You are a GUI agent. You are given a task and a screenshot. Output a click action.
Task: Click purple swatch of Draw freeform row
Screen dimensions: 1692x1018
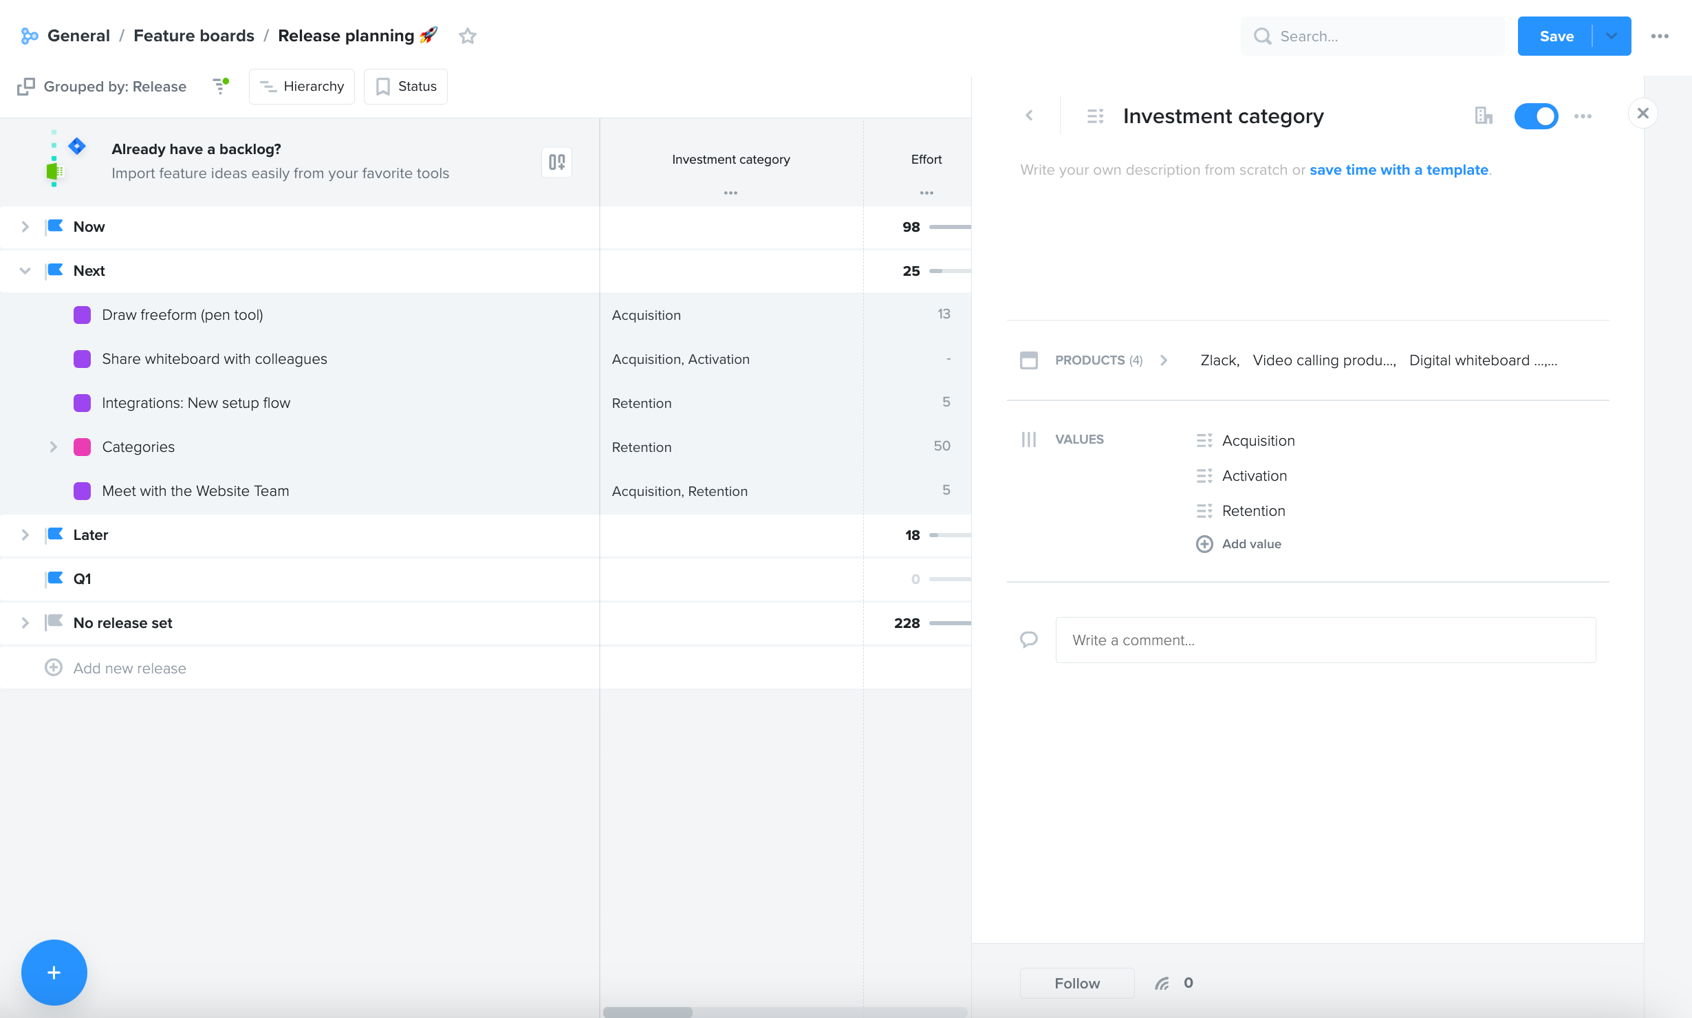coord(82,314)
